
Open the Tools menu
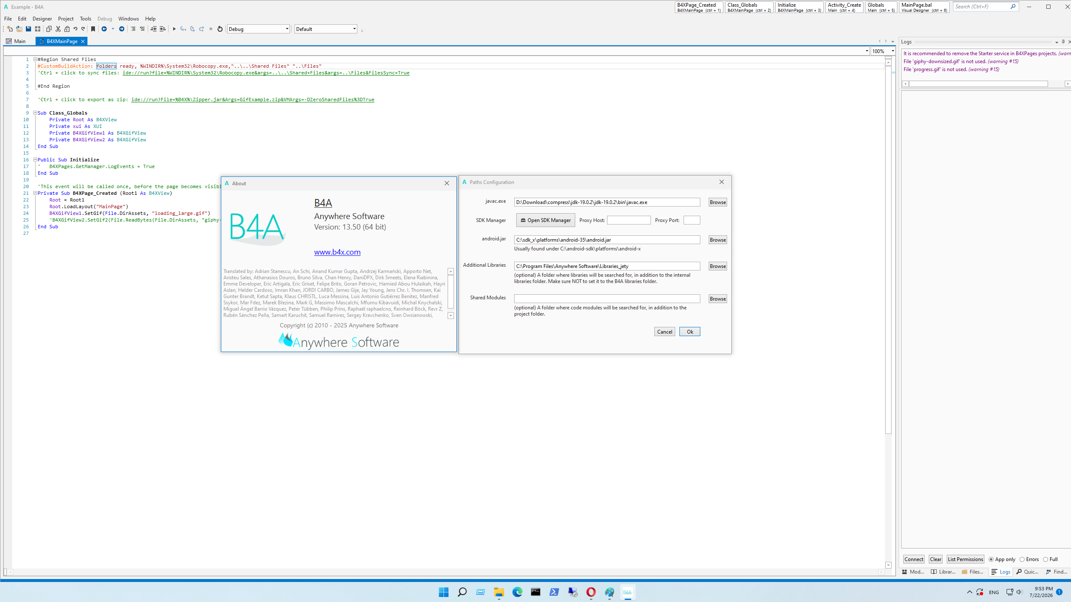(x=85, y=18)
